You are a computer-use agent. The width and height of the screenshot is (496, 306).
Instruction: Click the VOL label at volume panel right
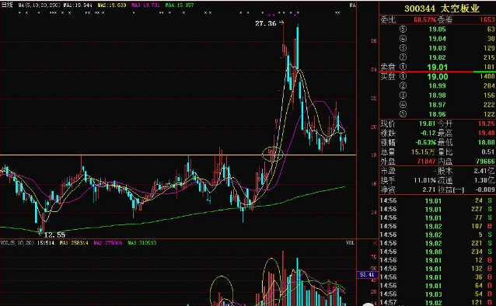click(x=350, y=243)
